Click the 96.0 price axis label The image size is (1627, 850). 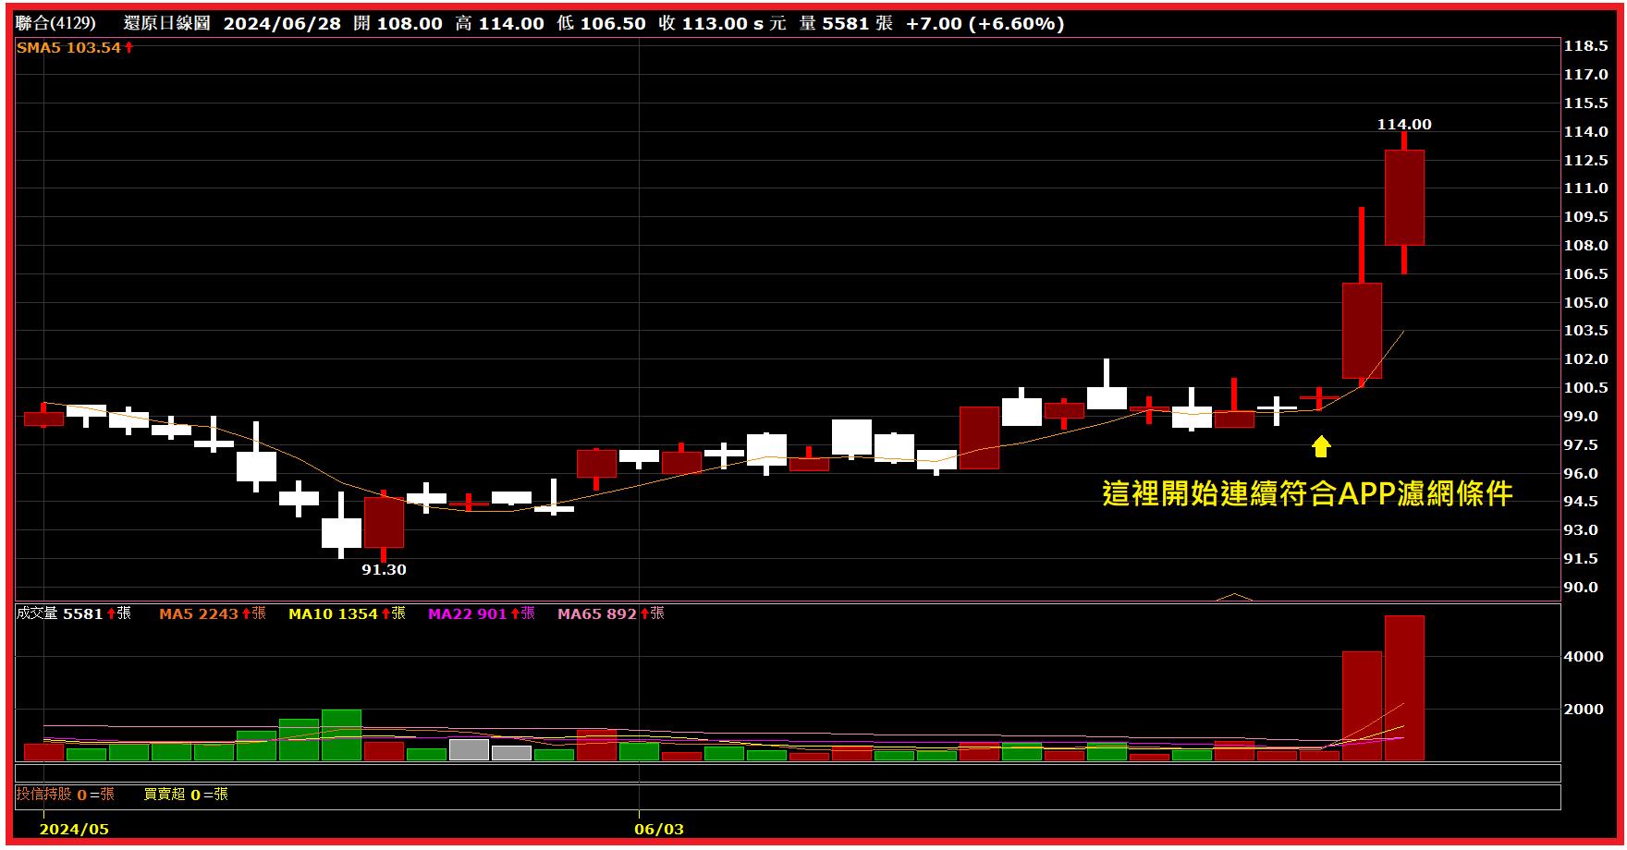1581,473
